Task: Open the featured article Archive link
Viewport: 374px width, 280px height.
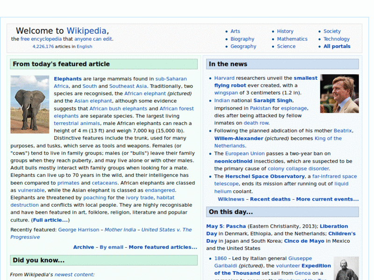Action: click(x=84, y=247)
